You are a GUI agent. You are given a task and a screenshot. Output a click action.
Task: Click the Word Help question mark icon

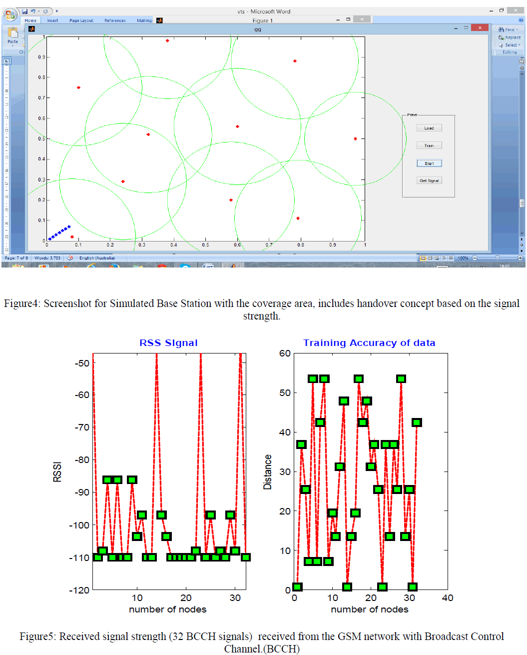(x=521, y=20)
